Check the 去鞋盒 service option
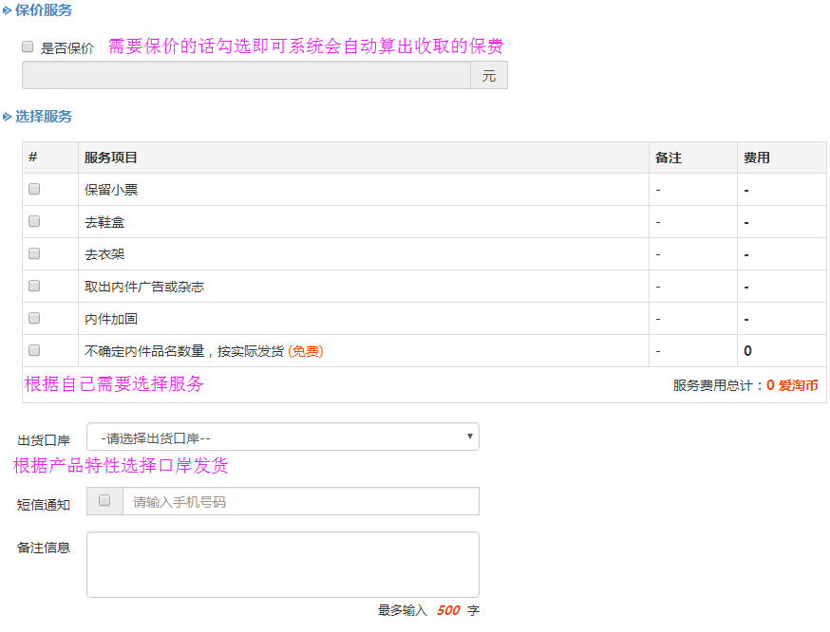Screen dimensions: 830x632 (34, 222)
